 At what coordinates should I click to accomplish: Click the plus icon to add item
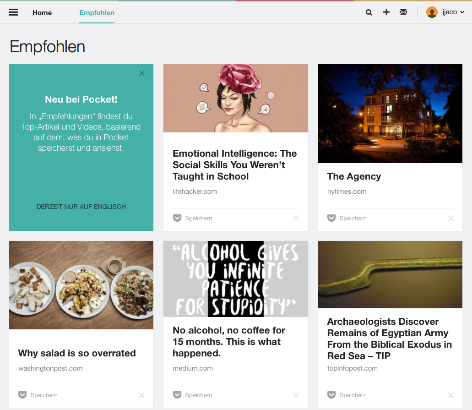pos(386,12)
